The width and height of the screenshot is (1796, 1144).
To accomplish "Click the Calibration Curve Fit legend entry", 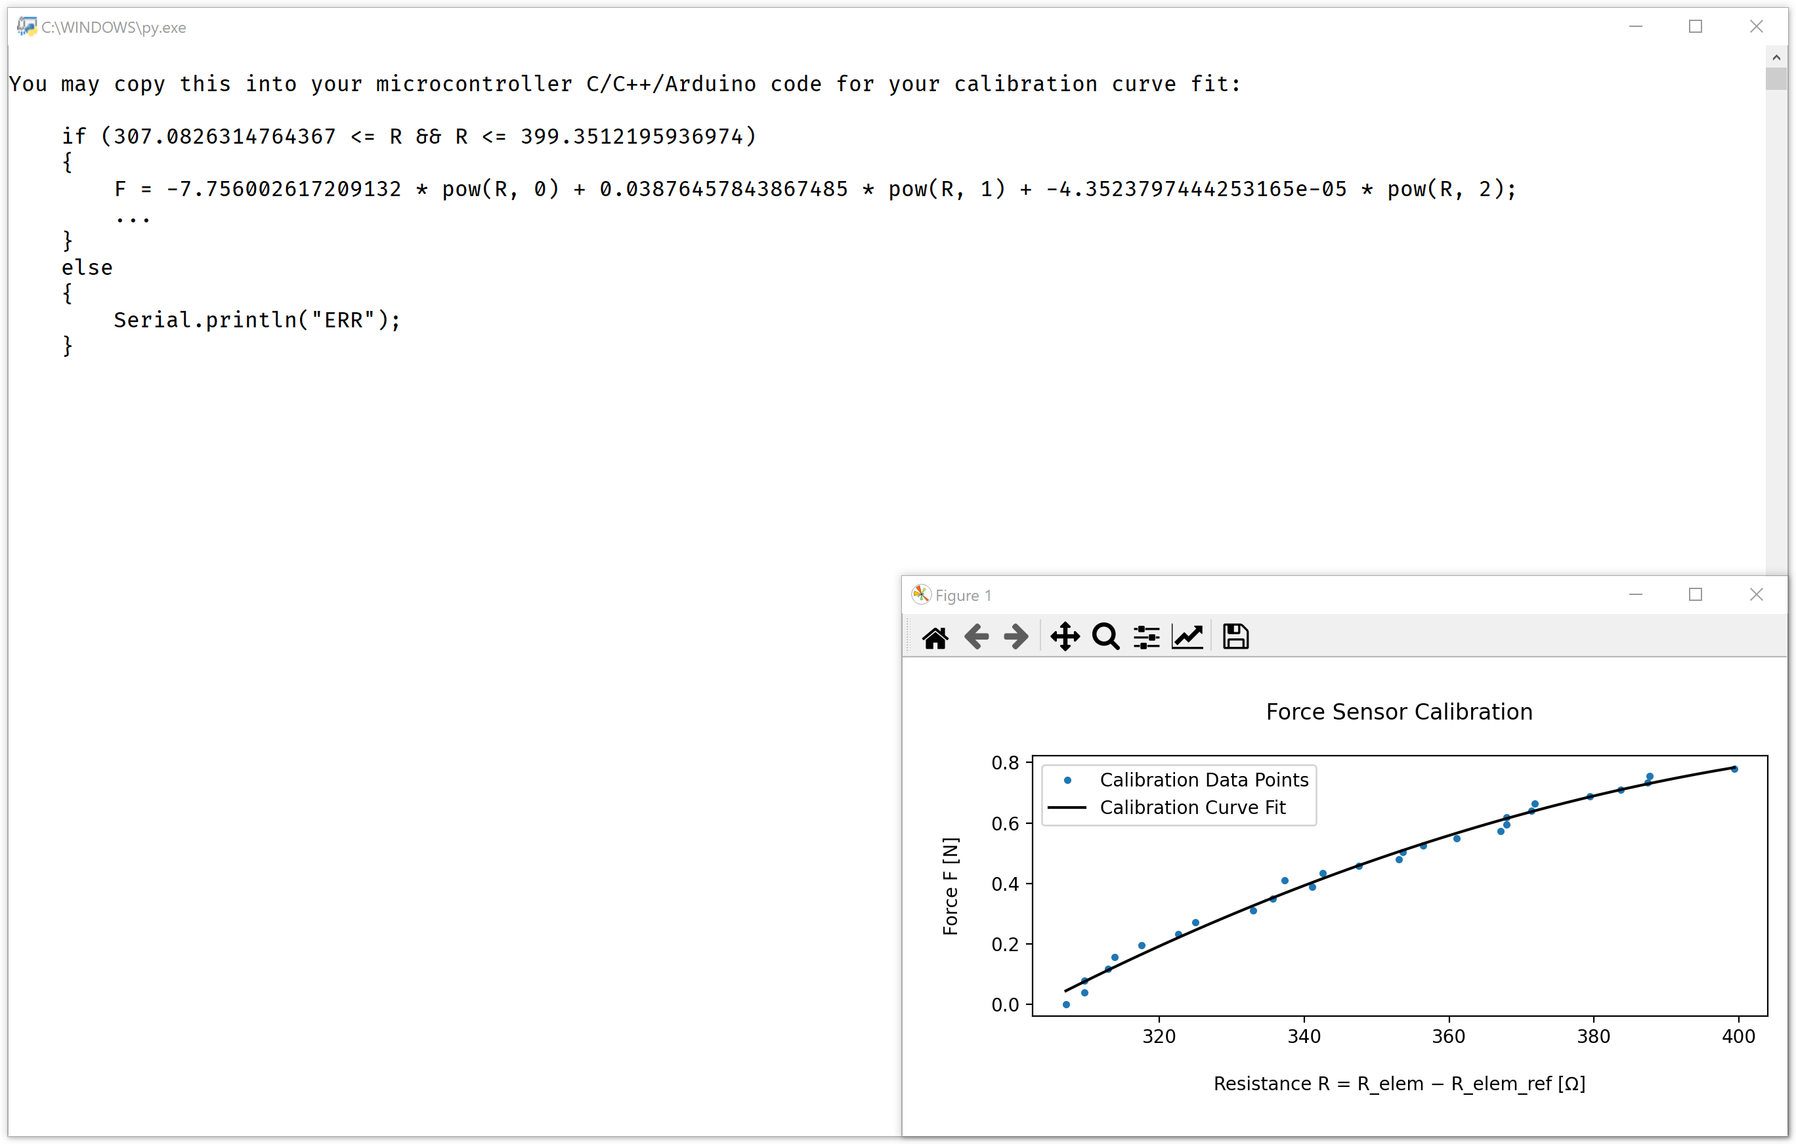I will [1192, 808].
